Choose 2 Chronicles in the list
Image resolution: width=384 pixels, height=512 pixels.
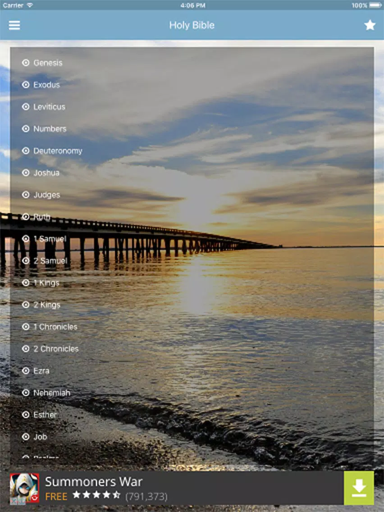56,349
